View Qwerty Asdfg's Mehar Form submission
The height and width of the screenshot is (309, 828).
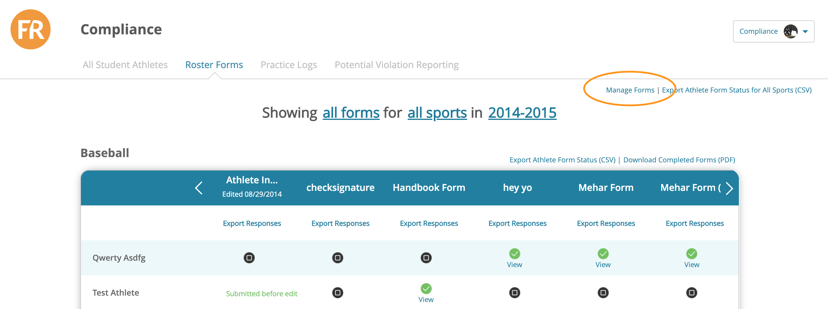coord(603,265)
